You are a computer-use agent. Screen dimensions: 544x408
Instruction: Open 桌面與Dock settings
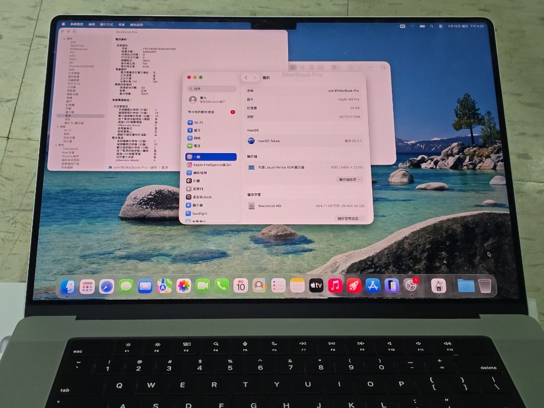click(x=211, y=197)
